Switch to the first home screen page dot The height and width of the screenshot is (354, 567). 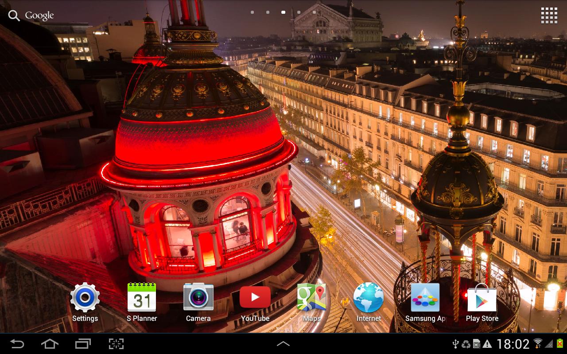coord(252,12)
